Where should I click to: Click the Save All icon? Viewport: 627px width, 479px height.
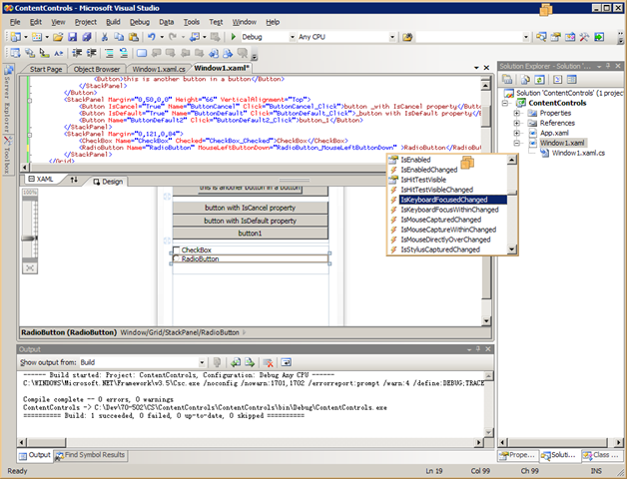click(x=87, y=37)
